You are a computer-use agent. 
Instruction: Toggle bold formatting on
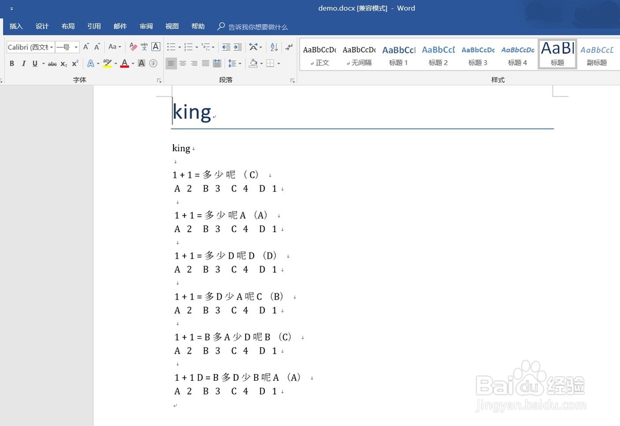tap(12, 63)
